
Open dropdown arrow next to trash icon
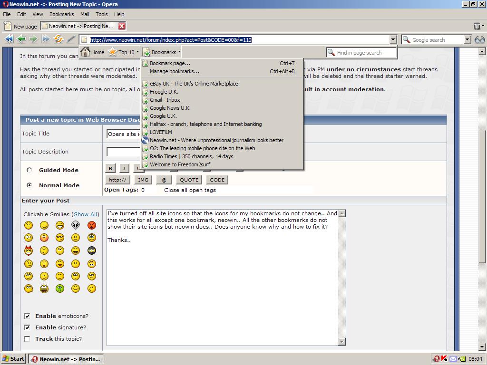tap(483, 27)
